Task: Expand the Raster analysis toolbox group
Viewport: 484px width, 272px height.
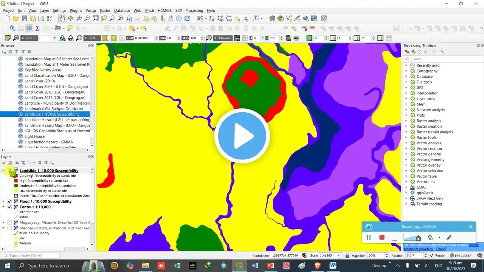Action: tap(406, 121)
